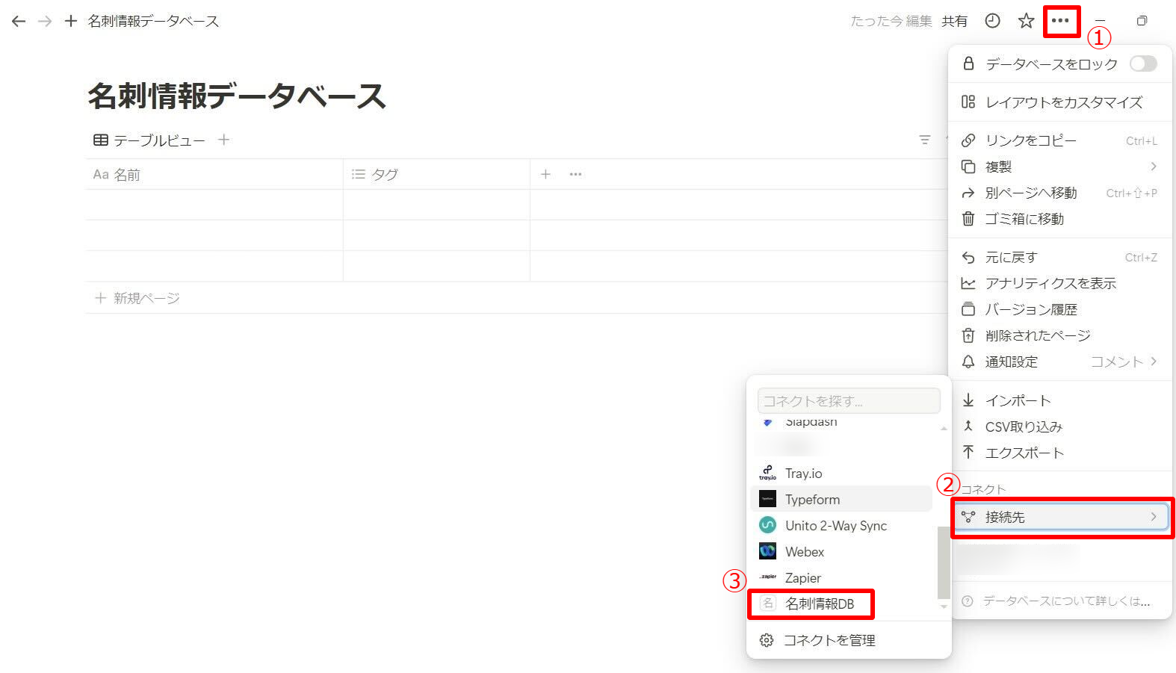
Task: Click the back arrow navigation icon
Action: click(19, 21)
